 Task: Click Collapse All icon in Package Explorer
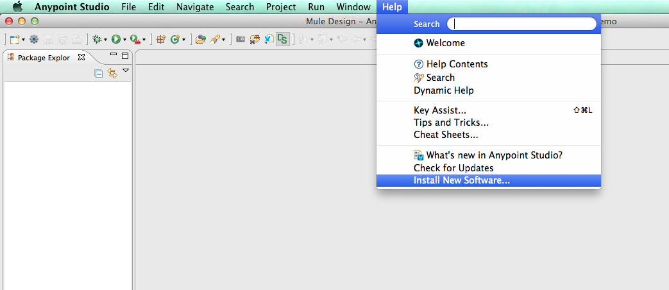99,74
